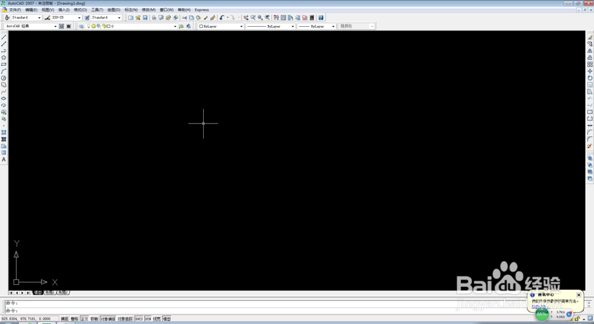
Task: Open the Layer Properties Manager icon
Action: click(81, 26)
